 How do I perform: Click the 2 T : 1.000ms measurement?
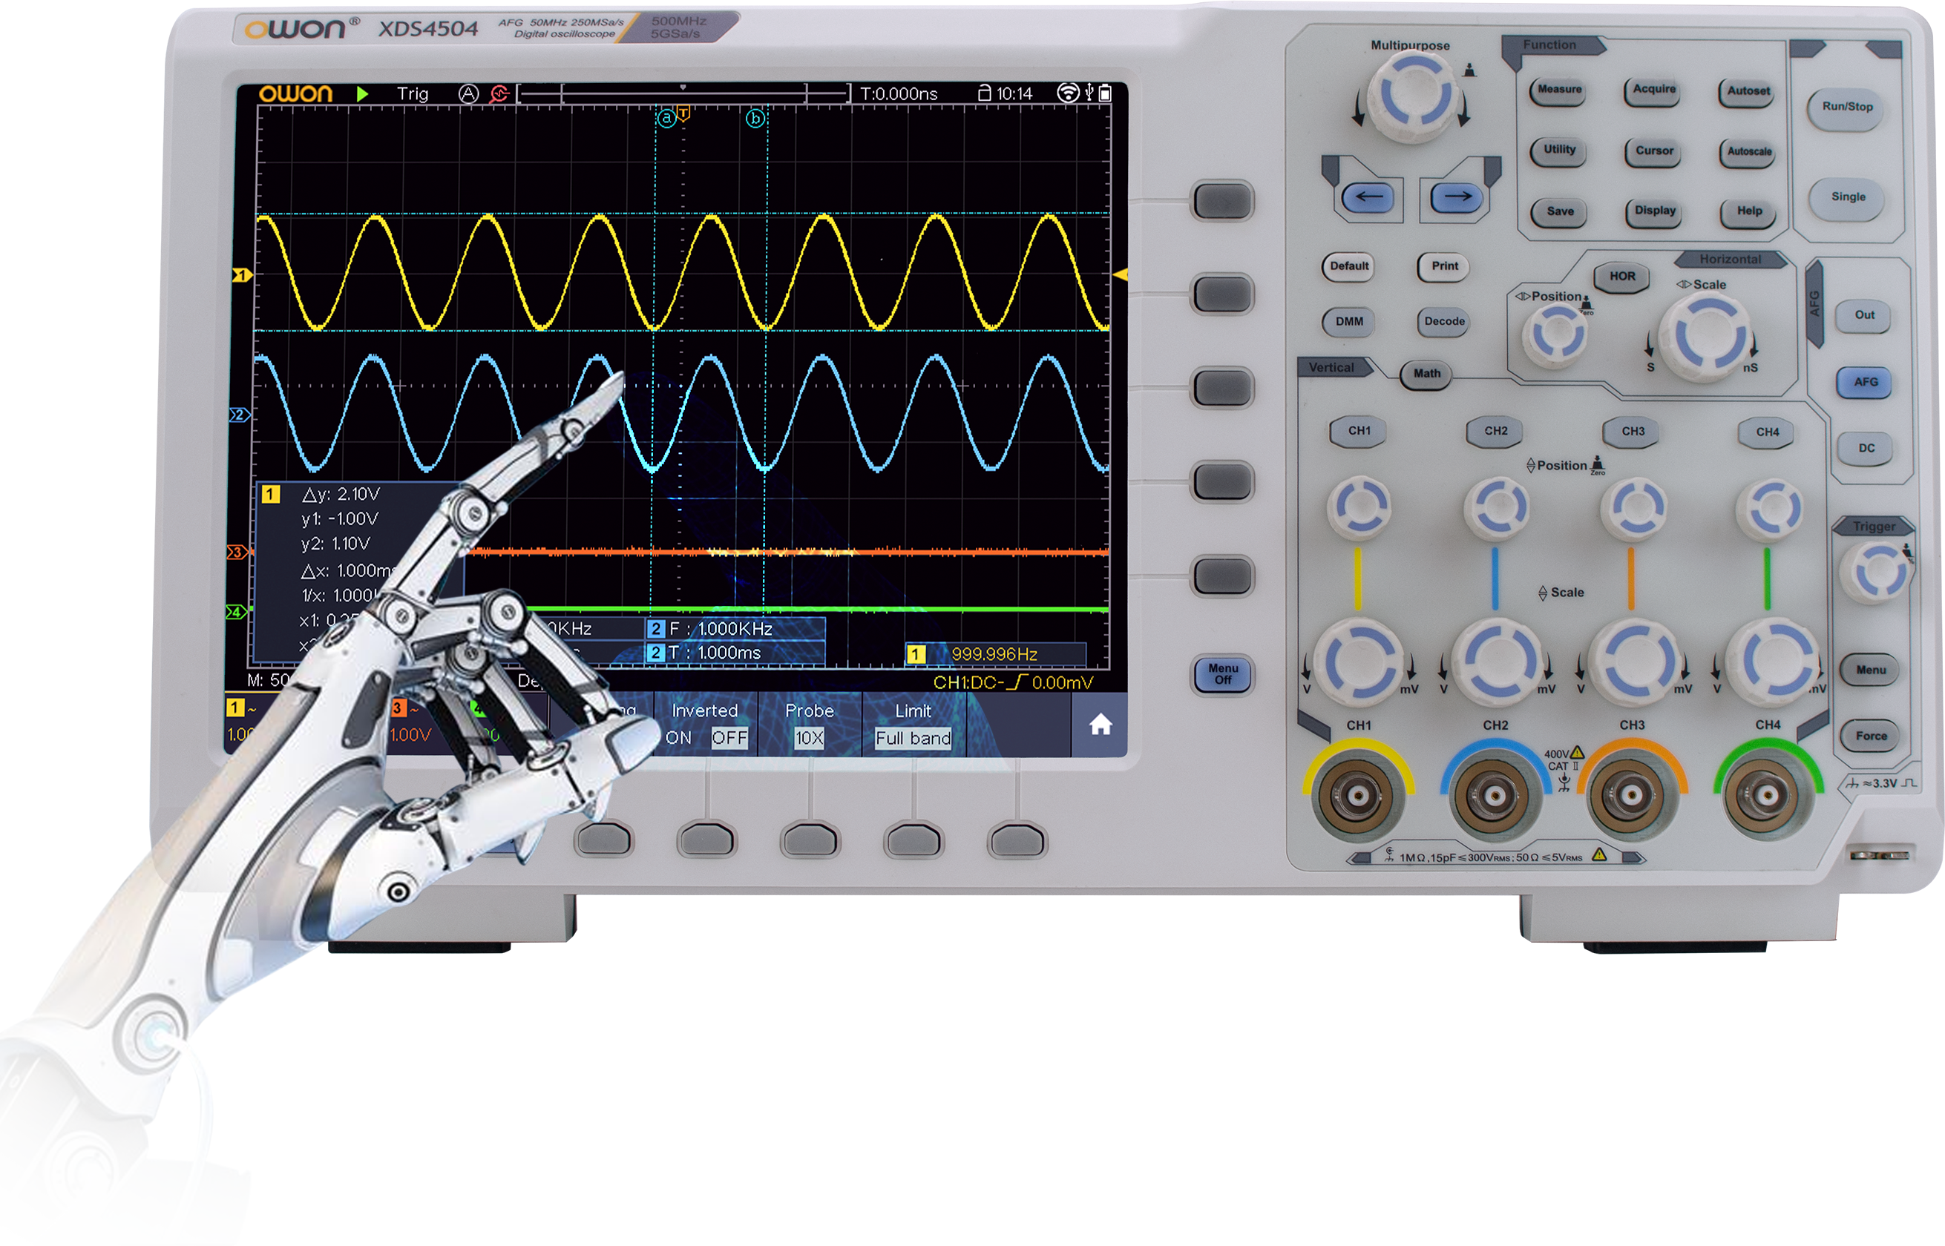(x=734, y=652)
